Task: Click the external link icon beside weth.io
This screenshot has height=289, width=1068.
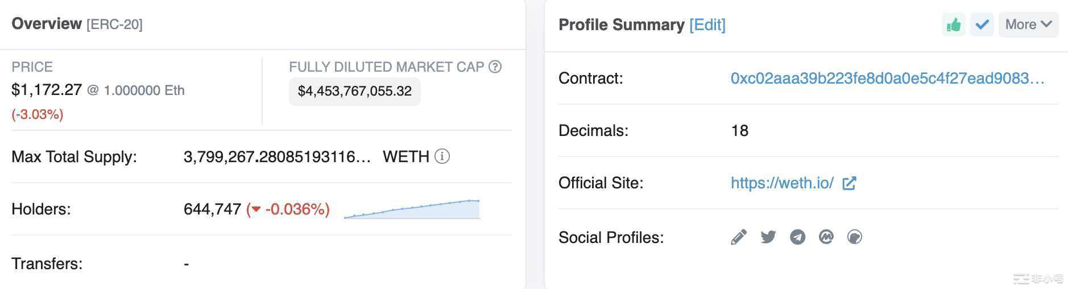Action: point(849,183)
